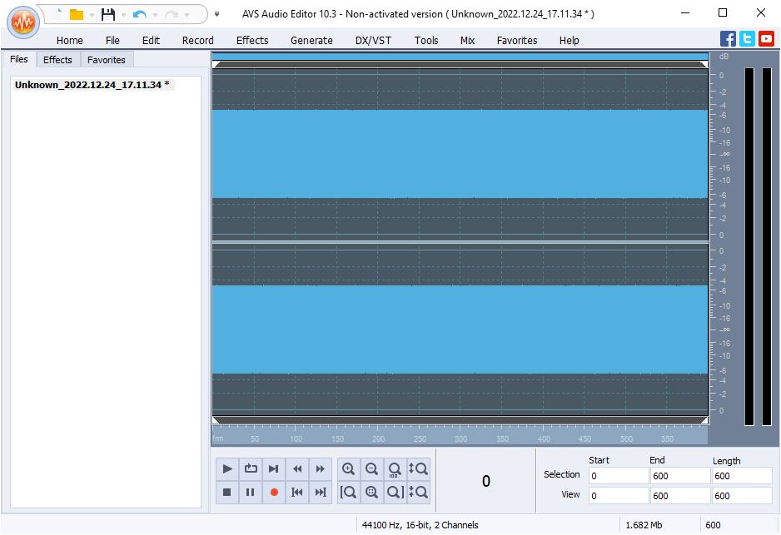
Task: Zoom to the current selection
Action: point(371,493)
